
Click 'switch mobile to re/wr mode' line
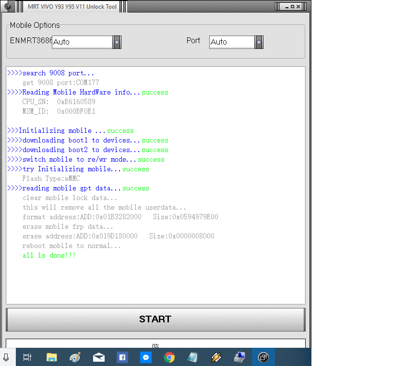(86, 160)
